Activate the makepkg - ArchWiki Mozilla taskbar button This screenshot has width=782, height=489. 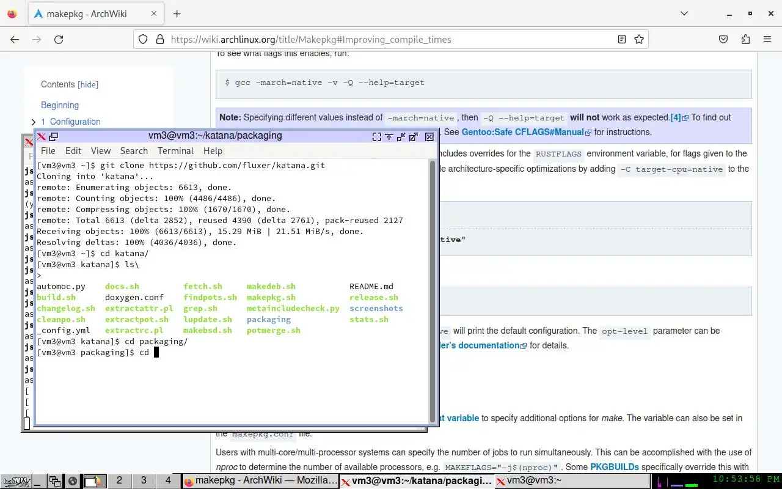click(x=261, y=481)
